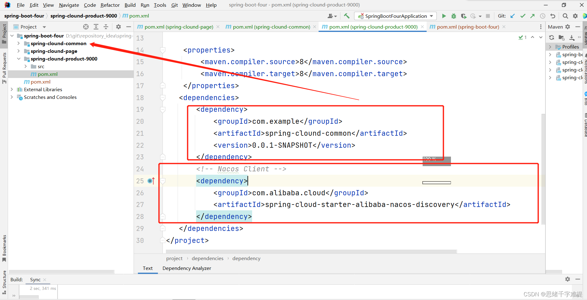Collapse all icon in Project panel
This screenshot has width=587, height=300.
pyautogui.click(x=106, y=27)
